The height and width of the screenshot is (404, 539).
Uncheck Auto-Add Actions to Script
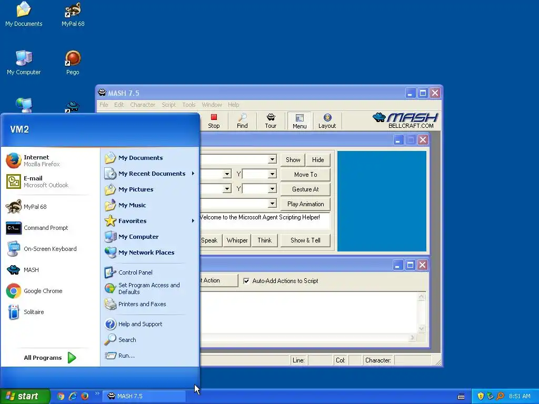coord(246,281)
